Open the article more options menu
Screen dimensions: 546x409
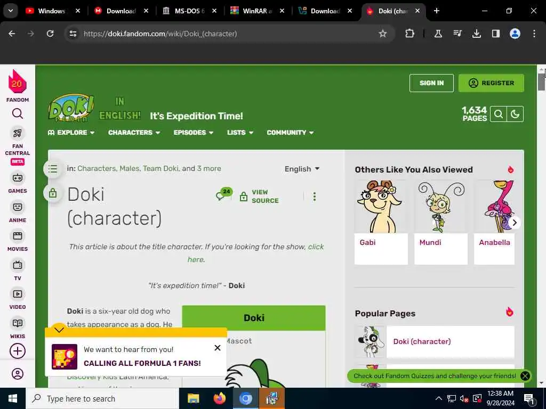(315, 197)
